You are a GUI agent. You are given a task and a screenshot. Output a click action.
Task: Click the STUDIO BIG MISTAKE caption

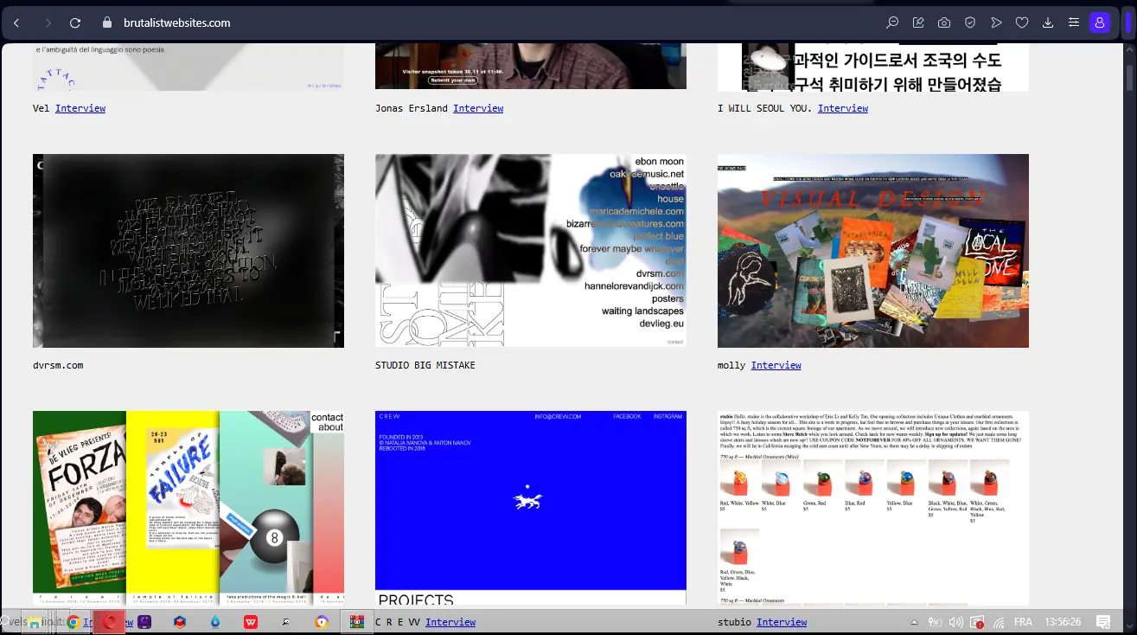[x=425, y=365]
